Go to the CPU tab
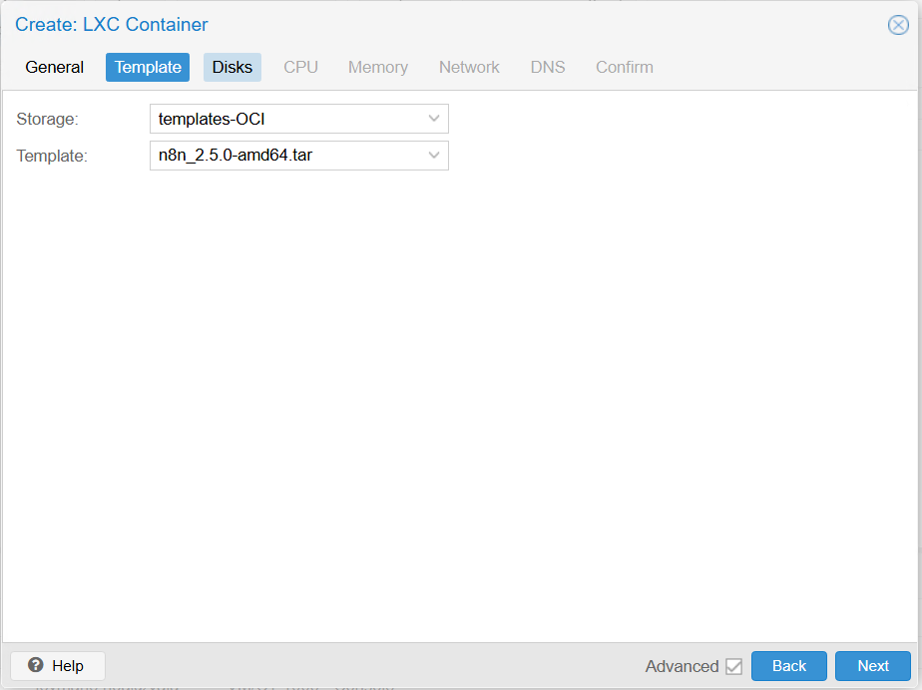This screenshot has width=922, height=690. [x=300, y=67]
